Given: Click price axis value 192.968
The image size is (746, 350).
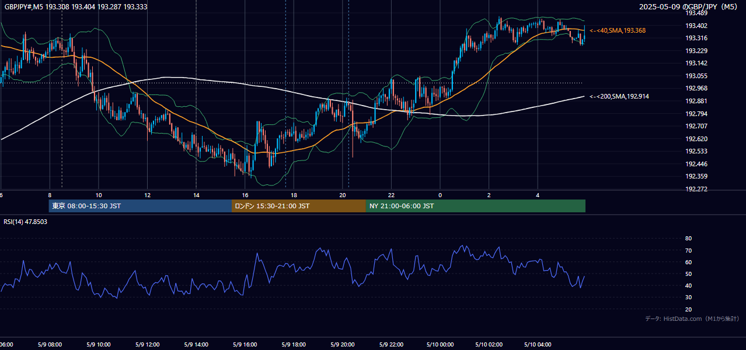Looking at the screenshot, I should click(x=696, y=88).
